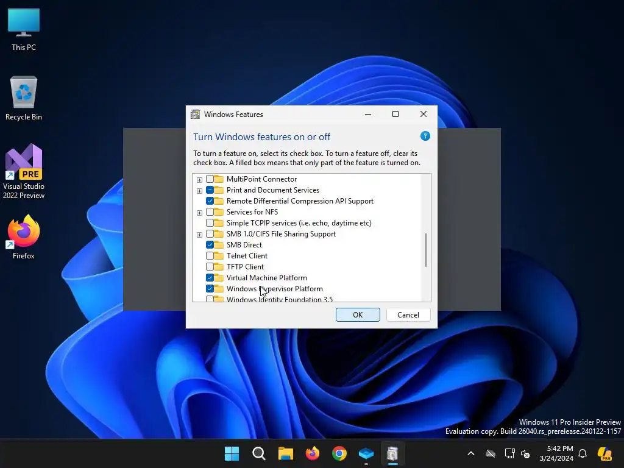Select the TFTP Client label
624x468 pixels.
245,267
